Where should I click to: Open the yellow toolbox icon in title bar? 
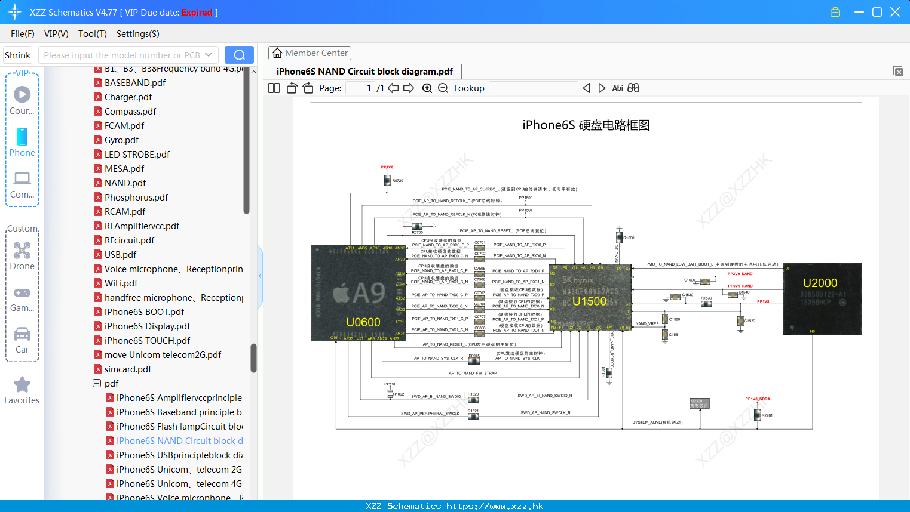(835, 12)
